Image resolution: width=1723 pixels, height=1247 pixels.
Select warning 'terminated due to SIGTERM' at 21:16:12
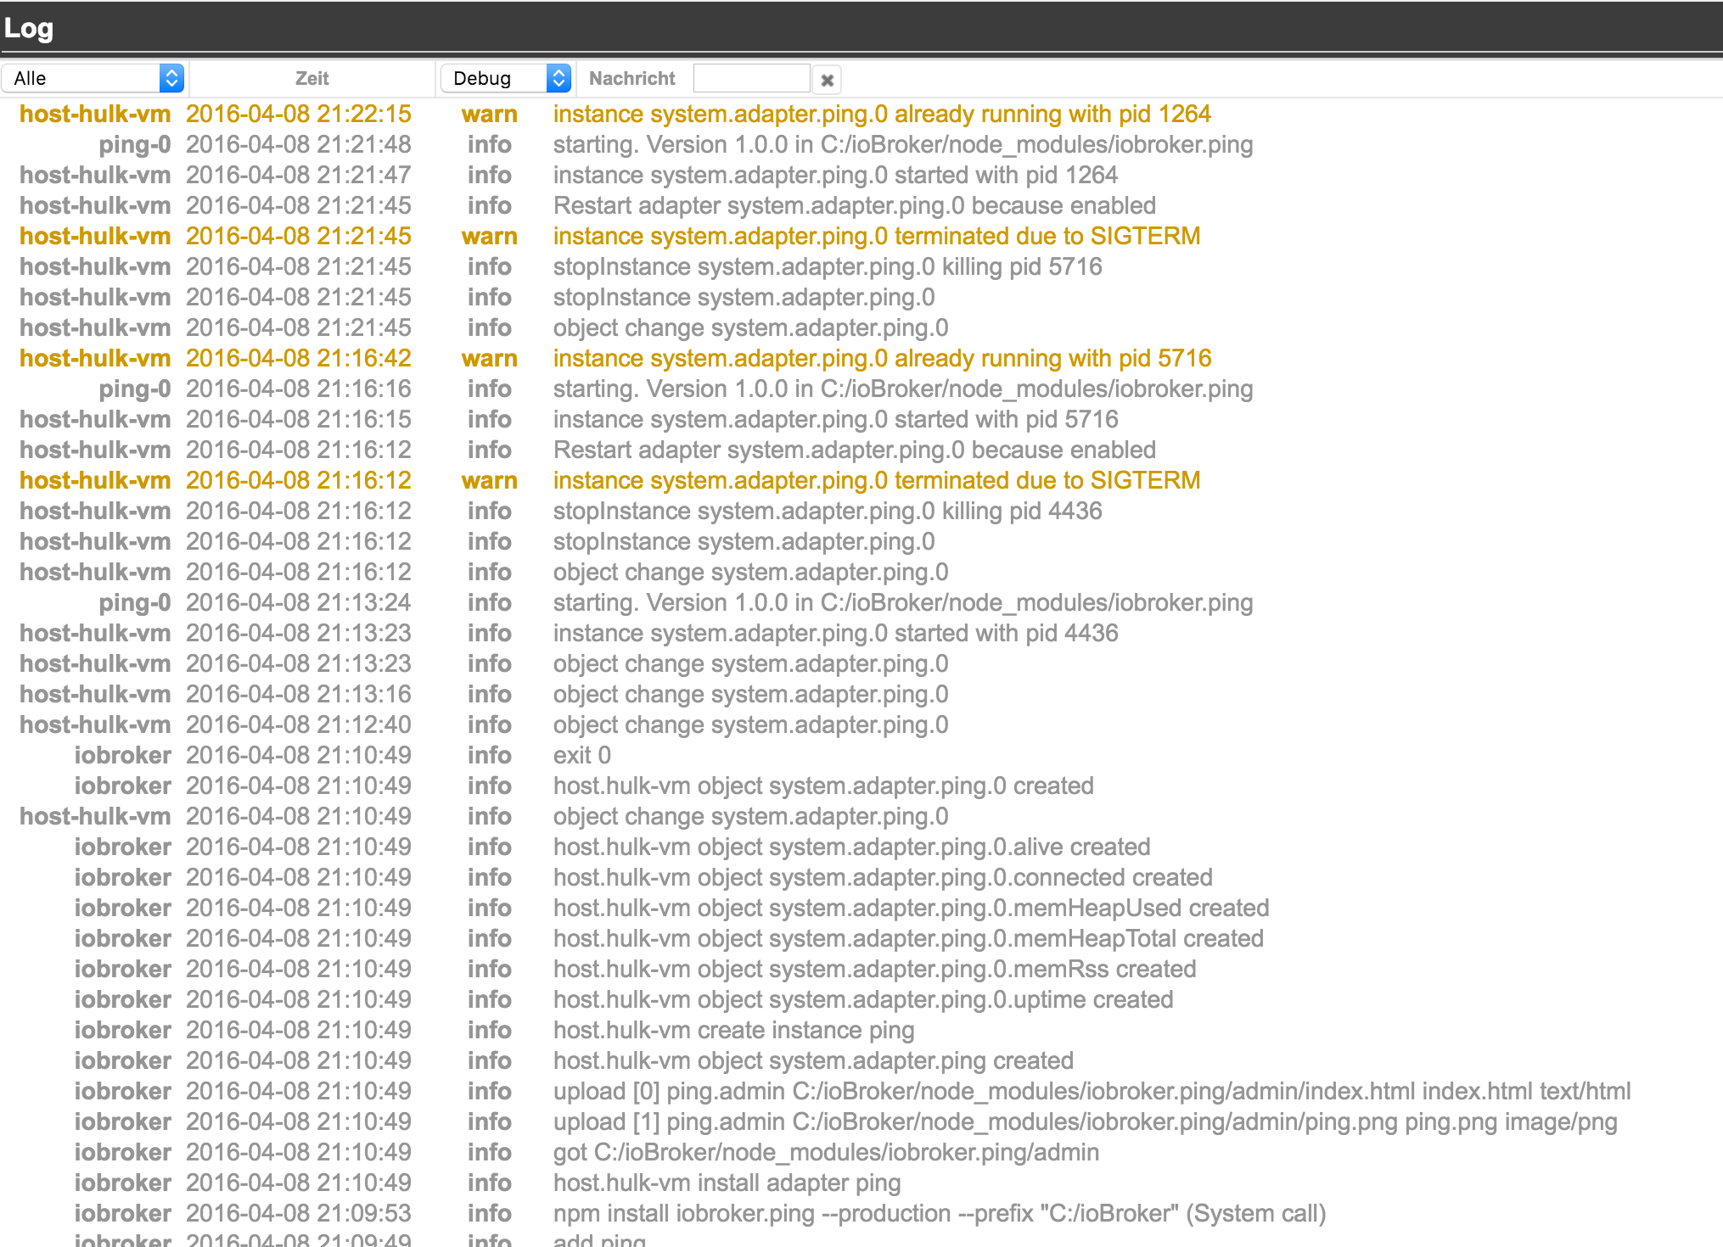tap(877, 480)
